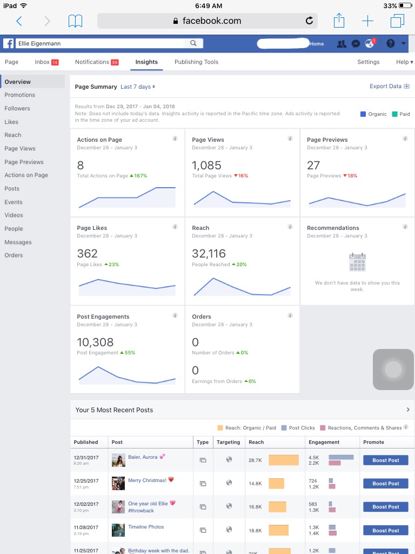
Task: Open the Inbox tab
Action: [46, 62]
